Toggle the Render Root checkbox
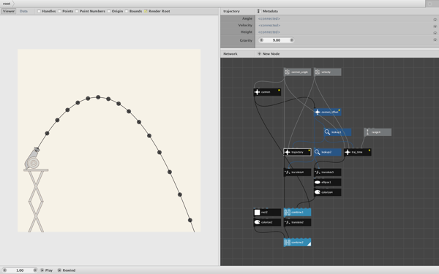439x274 pixels. 146,11
